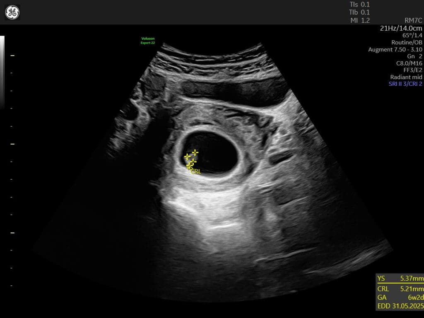This screenshot has height=318, width=424.
Task: Click the GE logo icon
Action: point(12,12)
